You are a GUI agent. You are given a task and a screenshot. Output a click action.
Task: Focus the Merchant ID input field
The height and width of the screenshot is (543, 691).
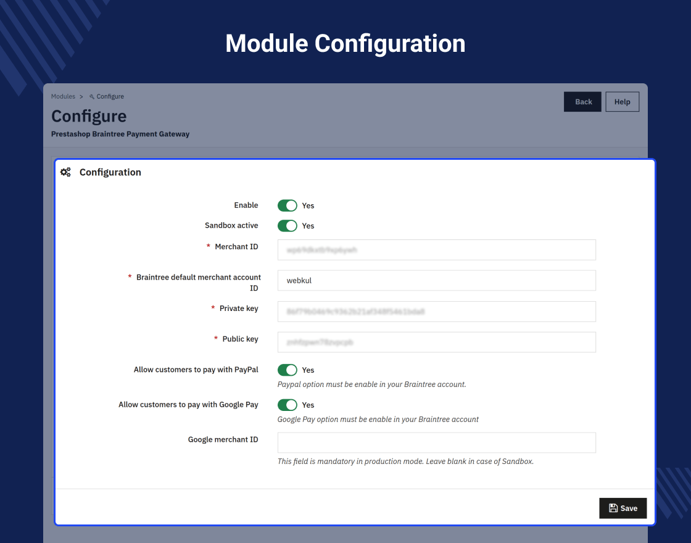click(437, 250)
